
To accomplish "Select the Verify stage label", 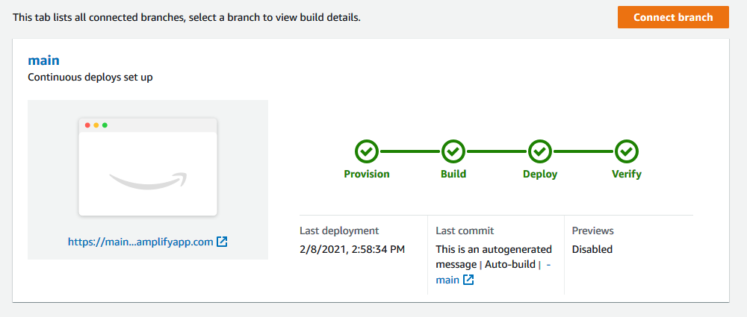I will coord(627,175).
